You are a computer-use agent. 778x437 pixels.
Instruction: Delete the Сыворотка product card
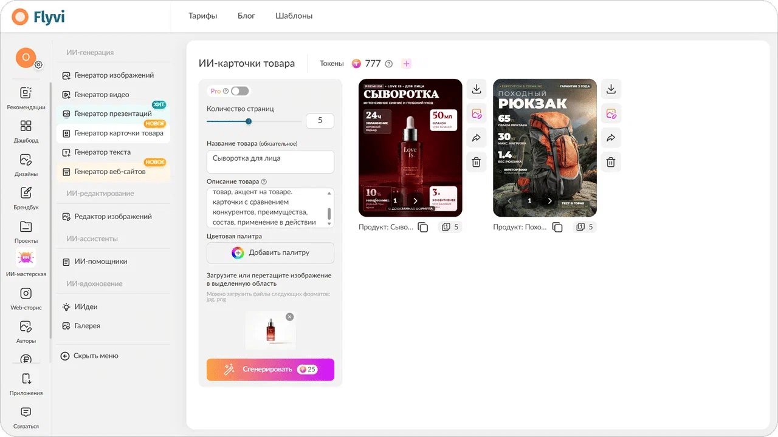click(x=477, y=162)
